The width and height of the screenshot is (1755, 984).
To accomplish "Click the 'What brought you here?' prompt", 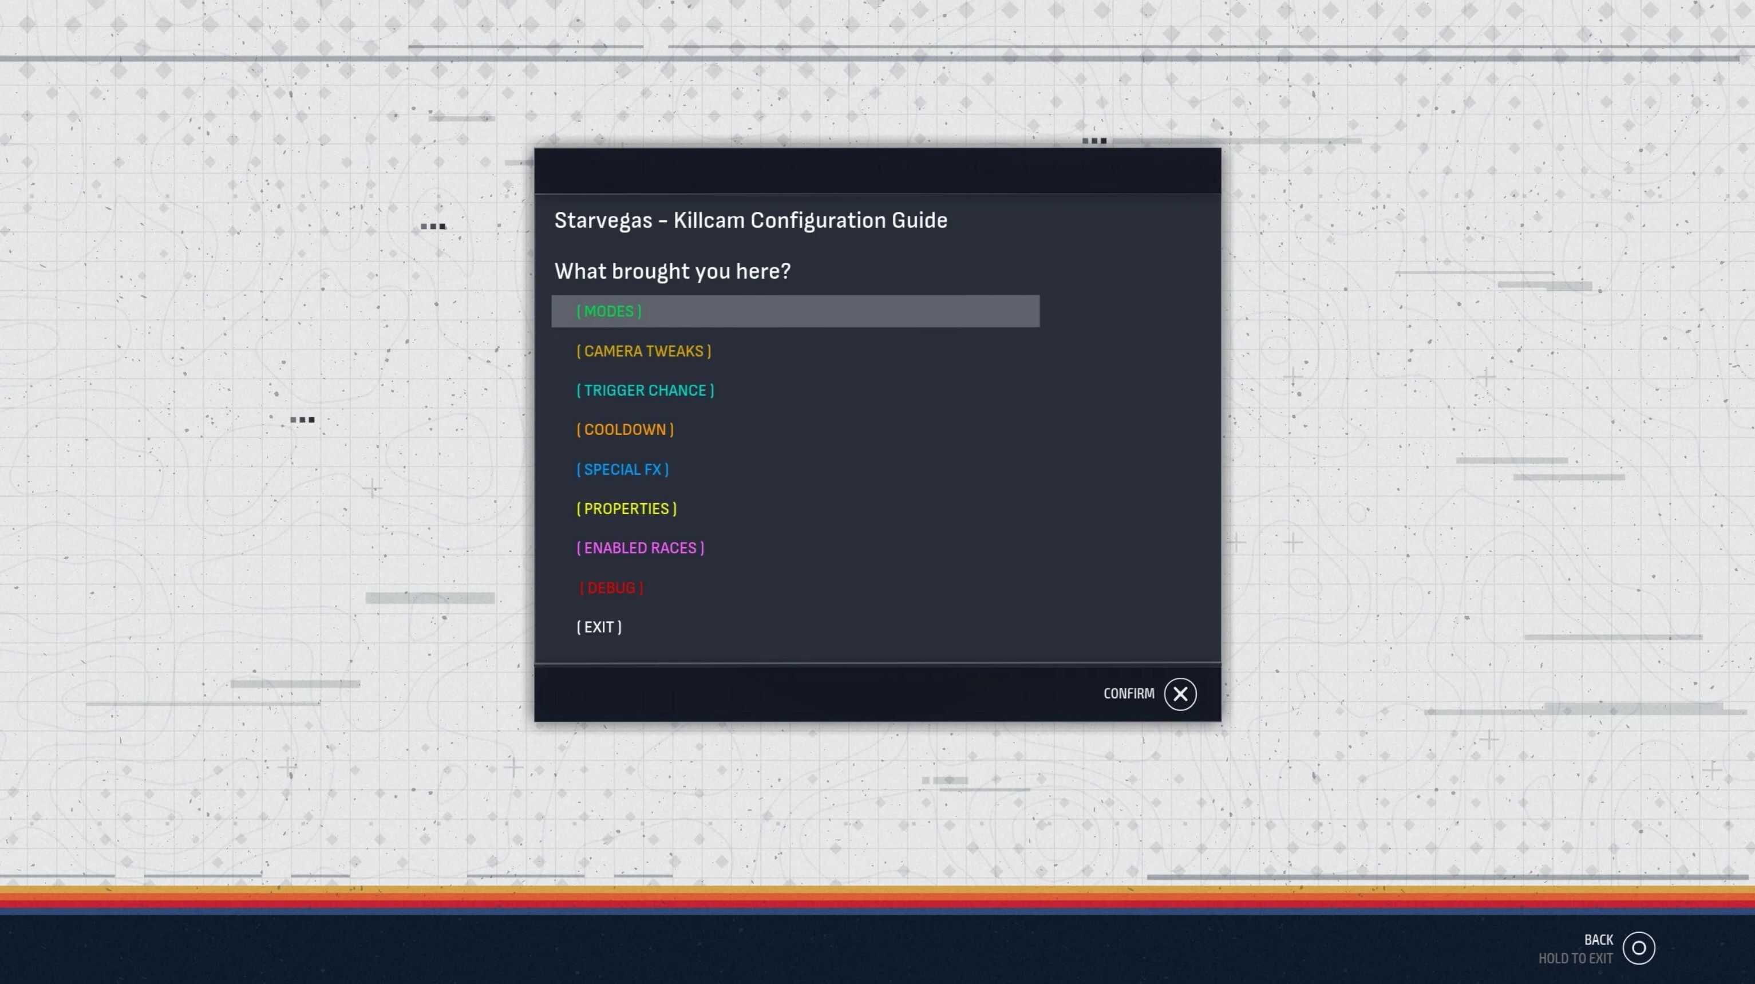I will pos(672,271).
